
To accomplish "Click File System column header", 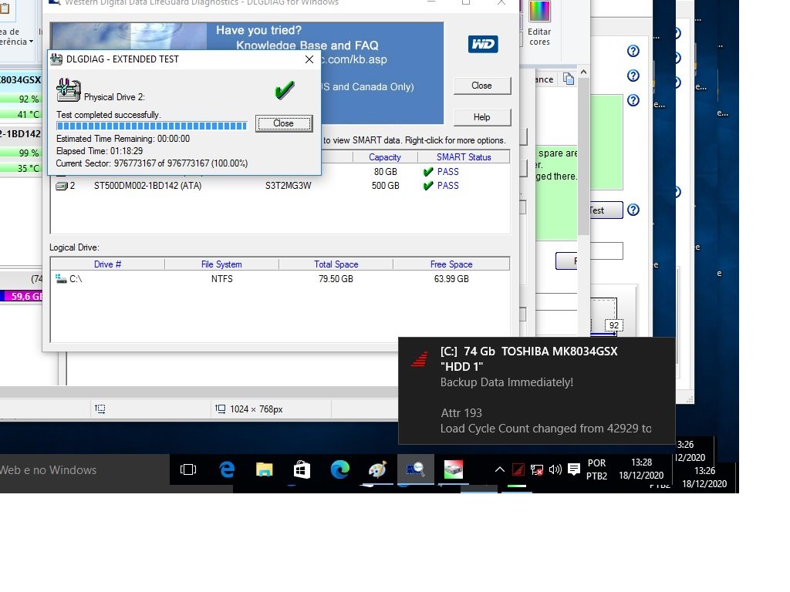I will tap(221, 264).
